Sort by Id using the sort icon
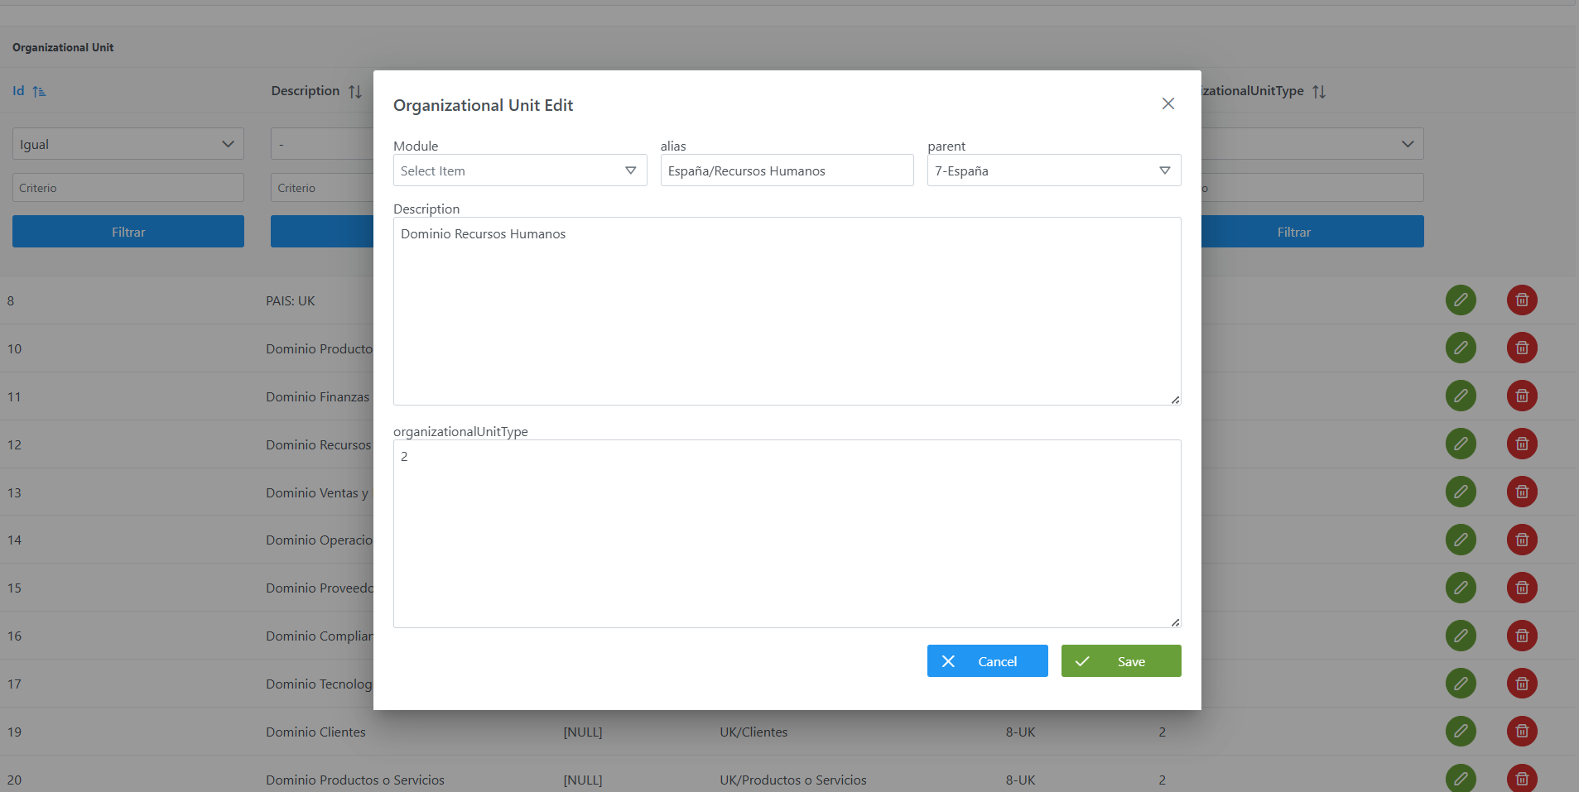This screenshot has height=792, width=1579. coord(39,92)
